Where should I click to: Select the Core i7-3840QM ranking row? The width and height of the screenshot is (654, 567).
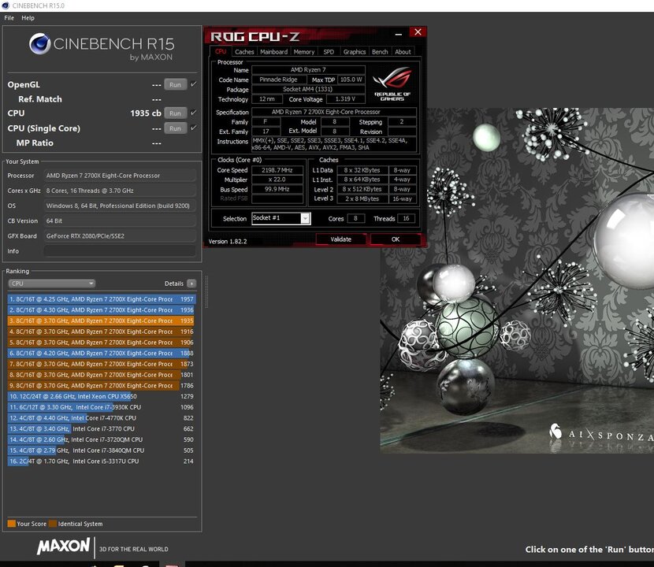click(102, 450)
